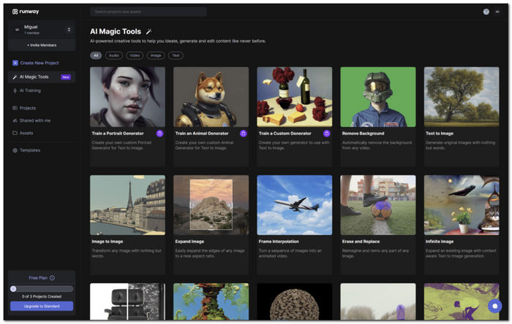Open the office chair tool thumbnail
The height and width of the screenshot is (324, 512).
(128, 301)
